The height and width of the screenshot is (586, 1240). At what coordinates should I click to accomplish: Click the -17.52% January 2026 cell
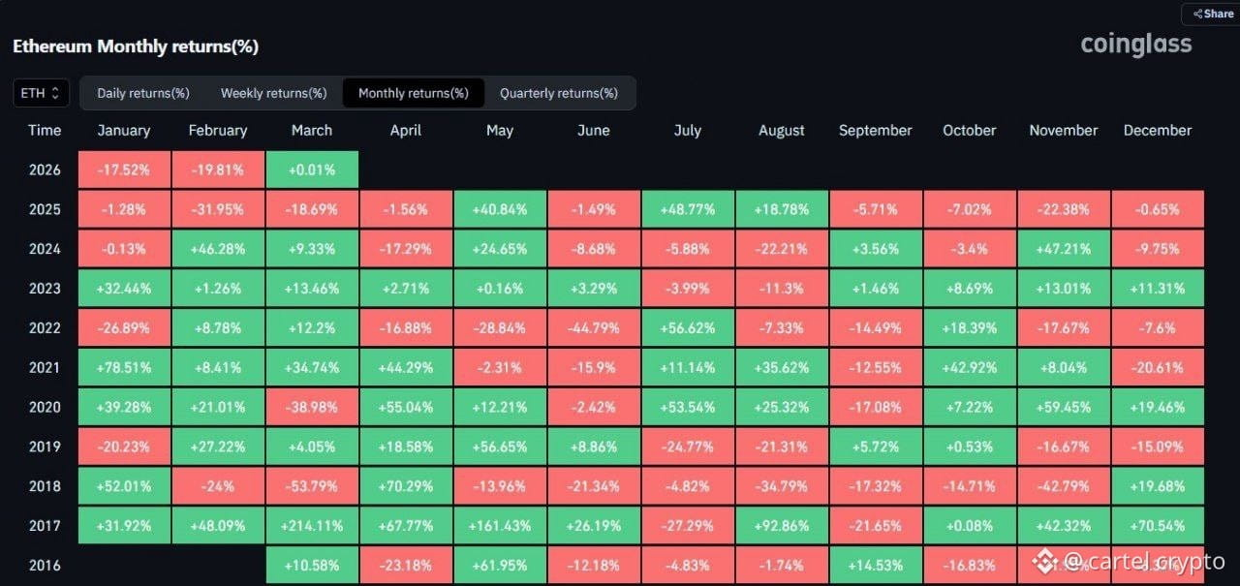click(x=124, y=170)
